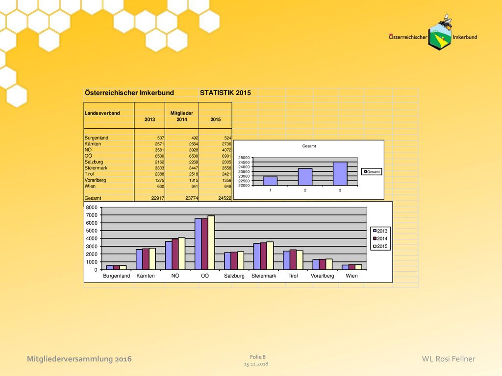The height and width of the screenshot is (376, 502).
Task: Click the 2013 column header in table
Action: coord(150,119)
